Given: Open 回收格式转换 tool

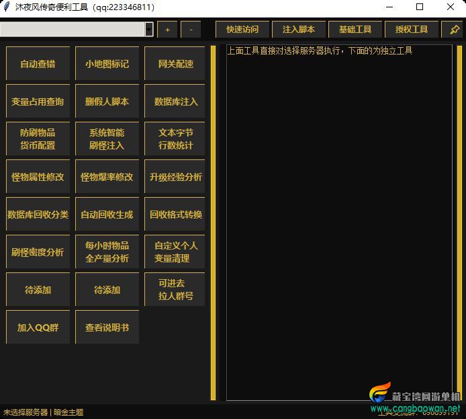Looking at the screenshot, I should click(175, 214).
